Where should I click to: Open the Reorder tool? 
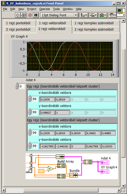112,15
